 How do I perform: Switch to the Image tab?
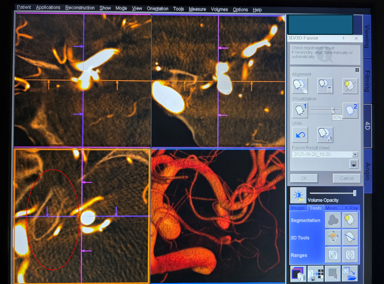click(298, 208)
